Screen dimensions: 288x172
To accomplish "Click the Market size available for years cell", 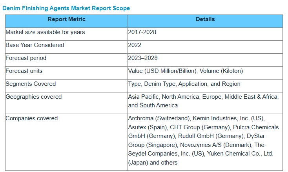I will point(45,32).
